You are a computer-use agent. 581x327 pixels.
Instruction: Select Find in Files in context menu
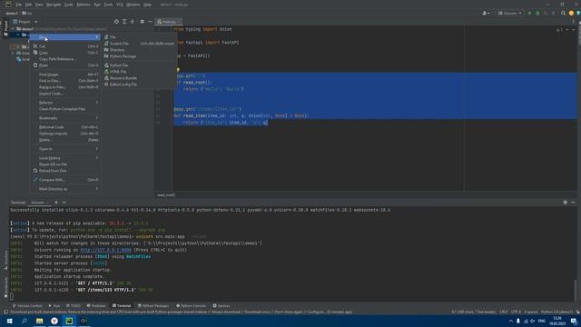pos(65,81)
